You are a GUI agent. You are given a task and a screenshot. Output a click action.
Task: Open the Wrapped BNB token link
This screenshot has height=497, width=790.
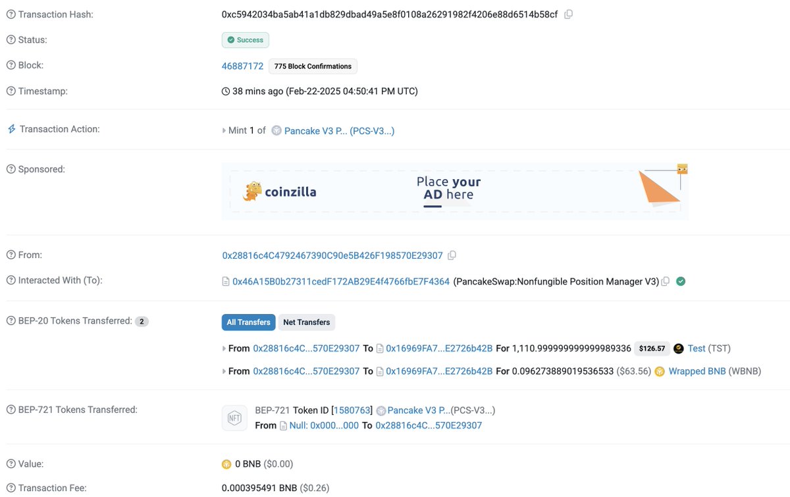pyautogui.click(x=697, y=371)
